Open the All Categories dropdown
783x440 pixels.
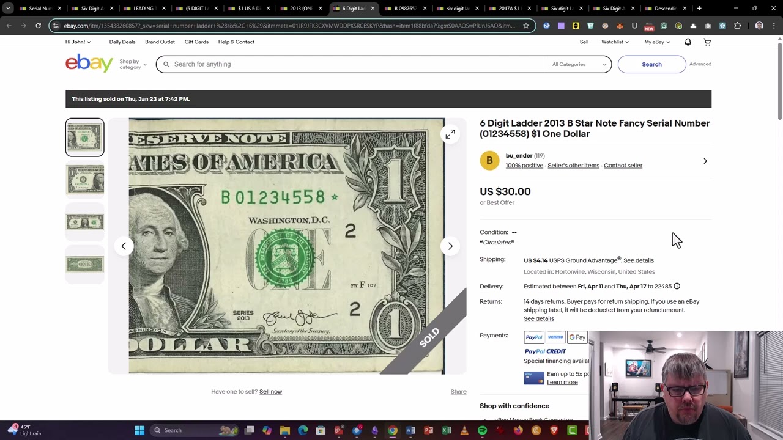pos(579,64)
